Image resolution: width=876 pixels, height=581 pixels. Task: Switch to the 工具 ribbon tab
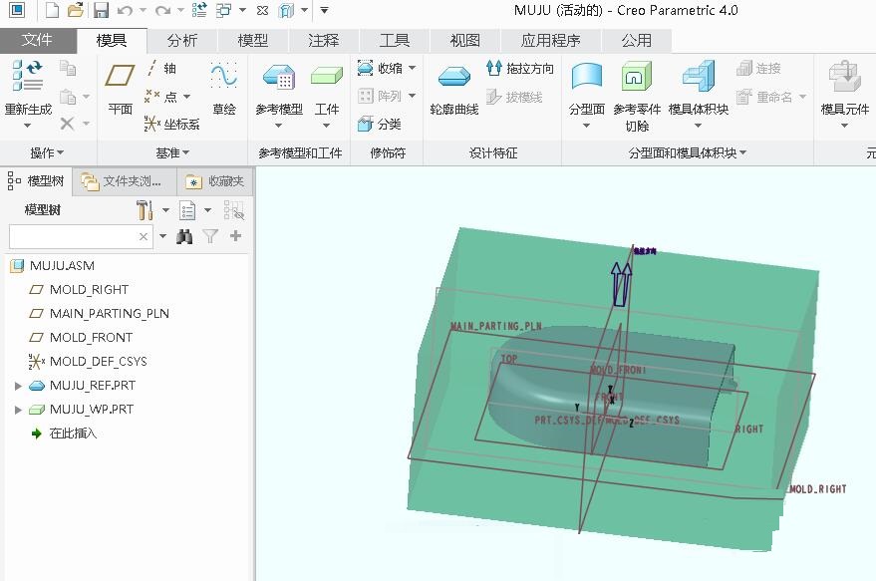click(395, 41)
